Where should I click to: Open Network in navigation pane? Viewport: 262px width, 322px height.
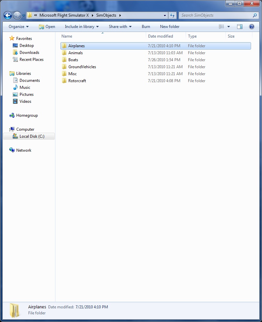click(x=24, y=150)
